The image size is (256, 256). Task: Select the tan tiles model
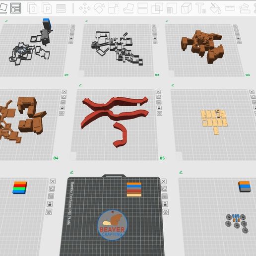click(214, 122)
